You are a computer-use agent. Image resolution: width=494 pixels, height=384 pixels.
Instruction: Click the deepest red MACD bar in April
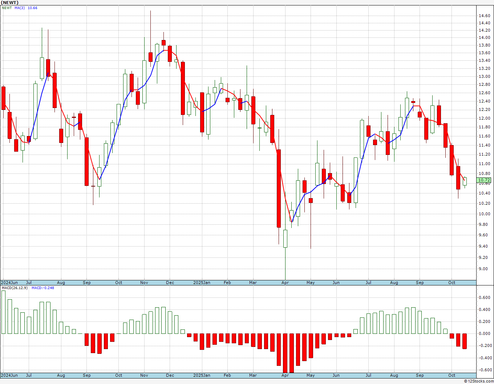point(285,353)
